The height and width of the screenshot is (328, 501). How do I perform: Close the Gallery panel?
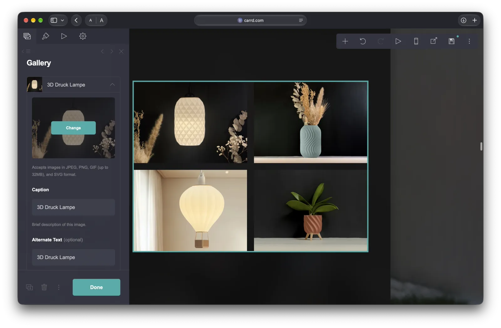pyautogui.click(x=121, y=51)
